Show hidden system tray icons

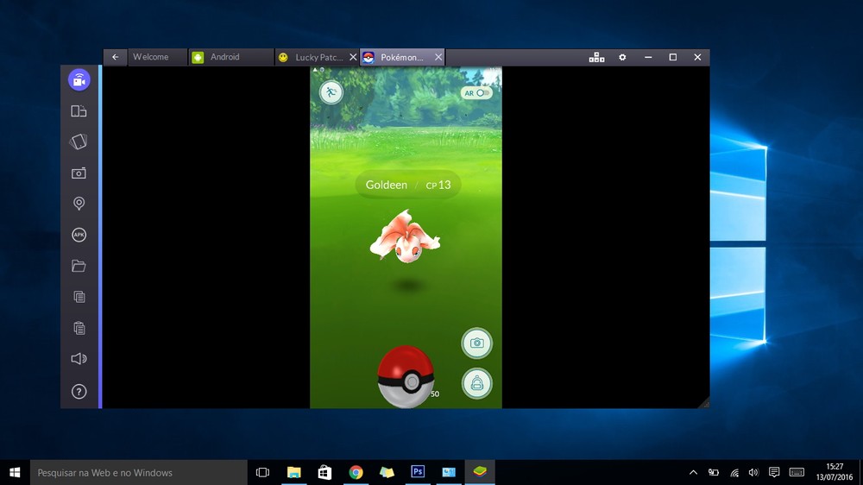coord(694,472)
